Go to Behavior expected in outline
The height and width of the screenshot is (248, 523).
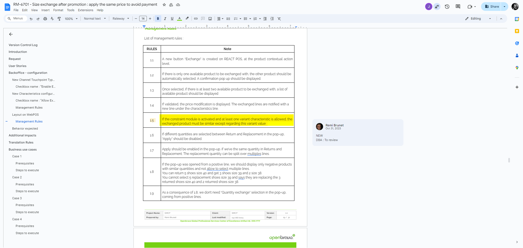click(x=25, y=128)
